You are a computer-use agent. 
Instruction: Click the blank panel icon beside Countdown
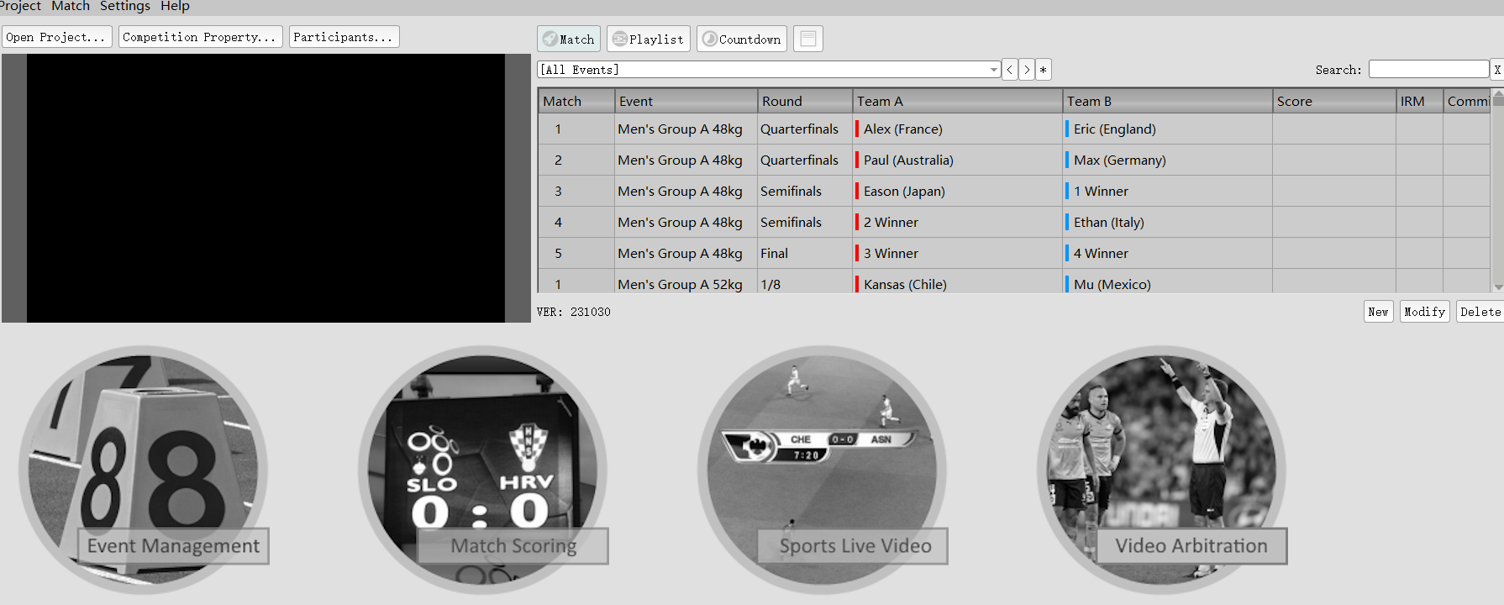tap(807, 39)
